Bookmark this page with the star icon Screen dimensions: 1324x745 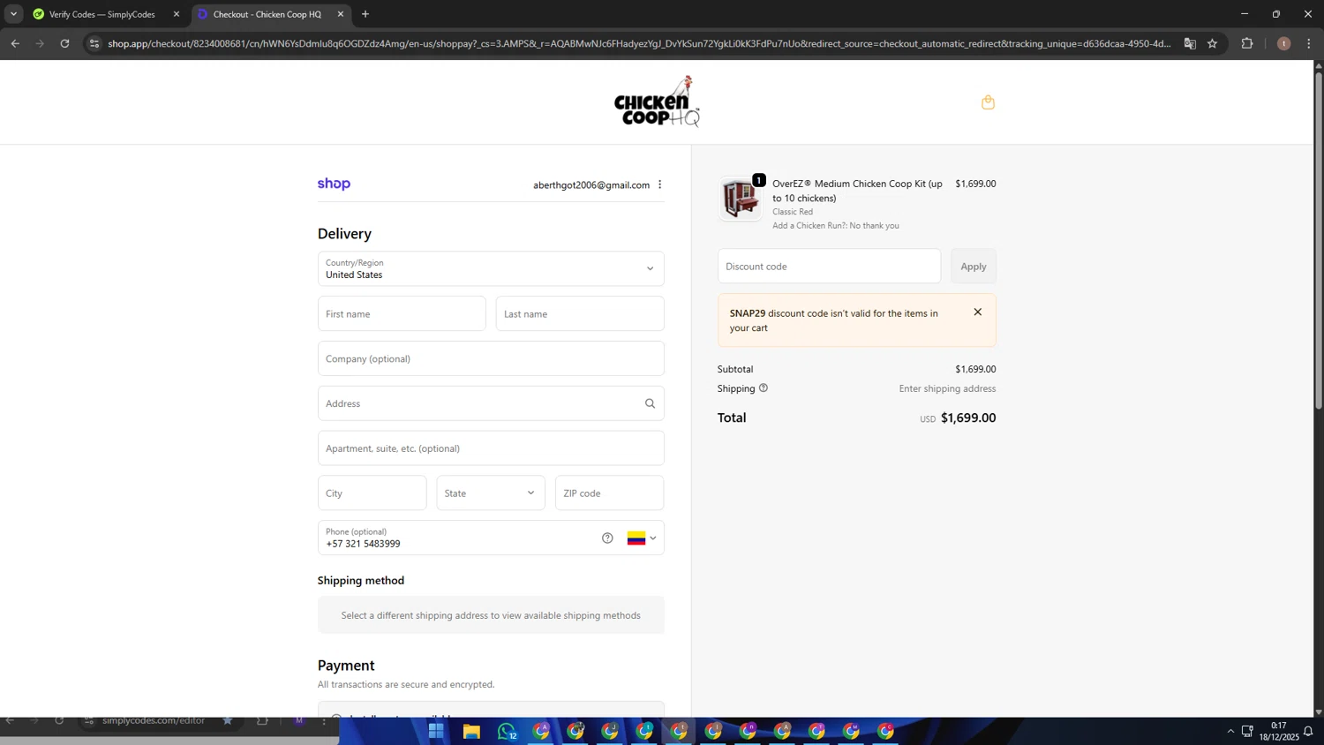pyautogui.click(x=1212, y=43)
